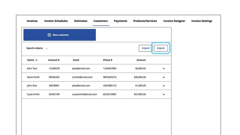Click the jtest@email.com email cell
This screenshot has height=135, width=240.
81,68
